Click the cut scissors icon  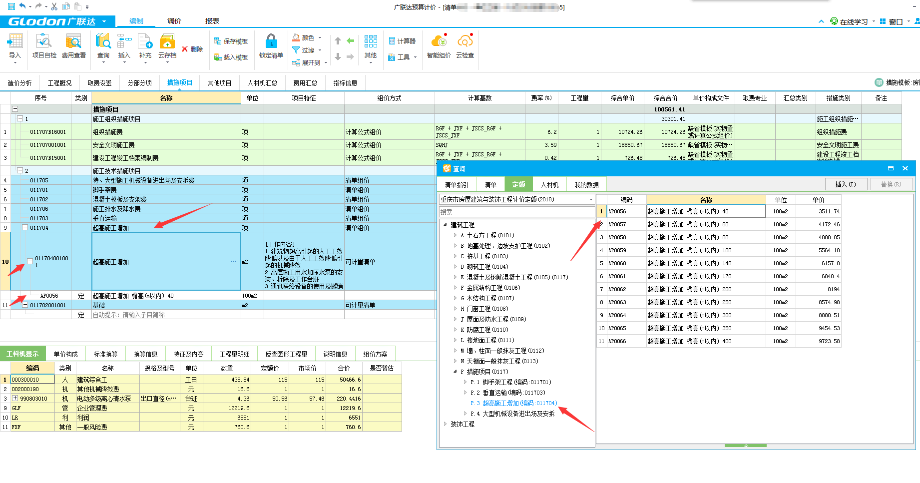pyautogui.click(x=54, y=6)
